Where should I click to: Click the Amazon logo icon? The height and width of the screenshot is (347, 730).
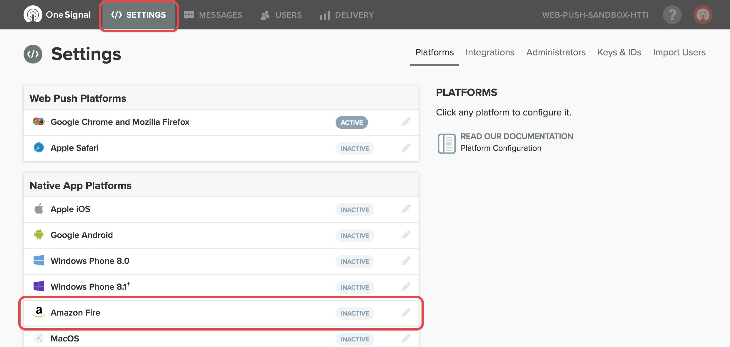point(39,312)
